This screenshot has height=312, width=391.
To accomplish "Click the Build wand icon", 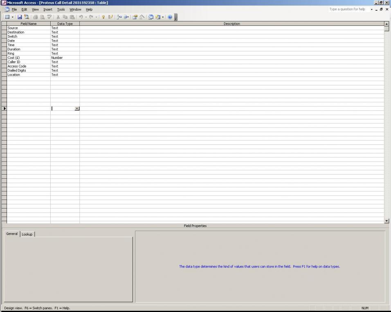I will 142,17.
